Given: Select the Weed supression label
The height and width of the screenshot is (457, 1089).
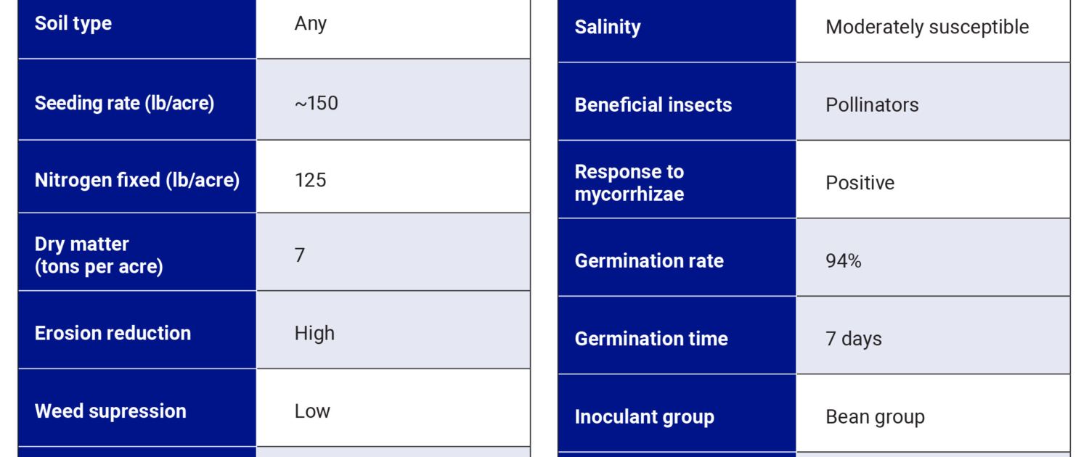Looking at the screenshot, I should [x=110, y=411].
